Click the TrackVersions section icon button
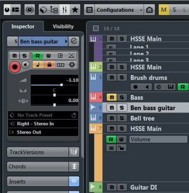 tap(74, 152)
